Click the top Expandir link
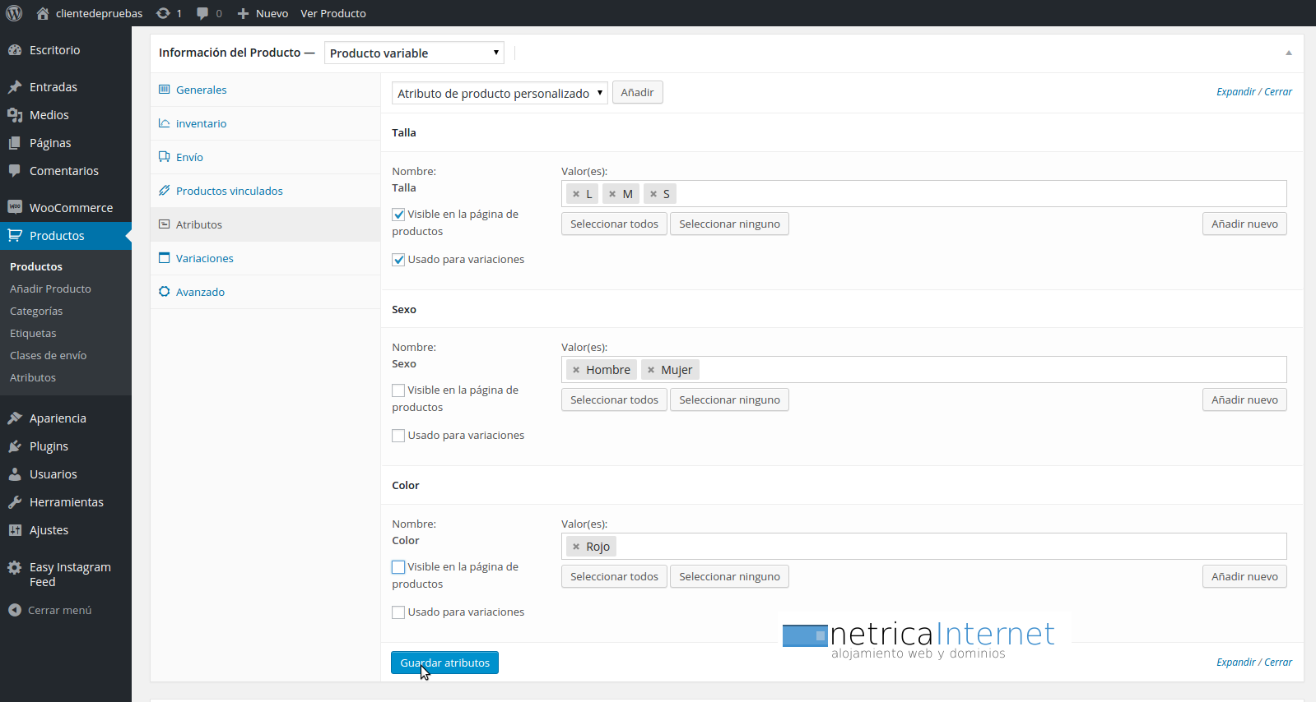Image resolution: width=1316 pixels, height=702 pixels. point(1235,92)
